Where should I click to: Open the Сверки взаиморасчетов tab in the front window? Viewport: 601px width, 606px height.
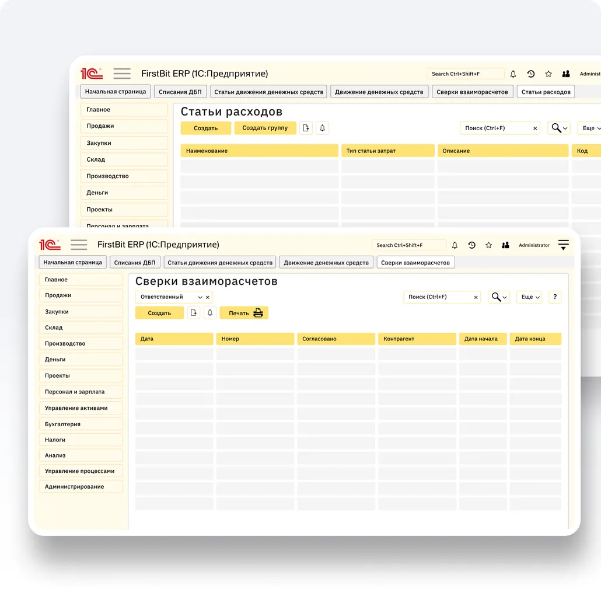point(415,263)
